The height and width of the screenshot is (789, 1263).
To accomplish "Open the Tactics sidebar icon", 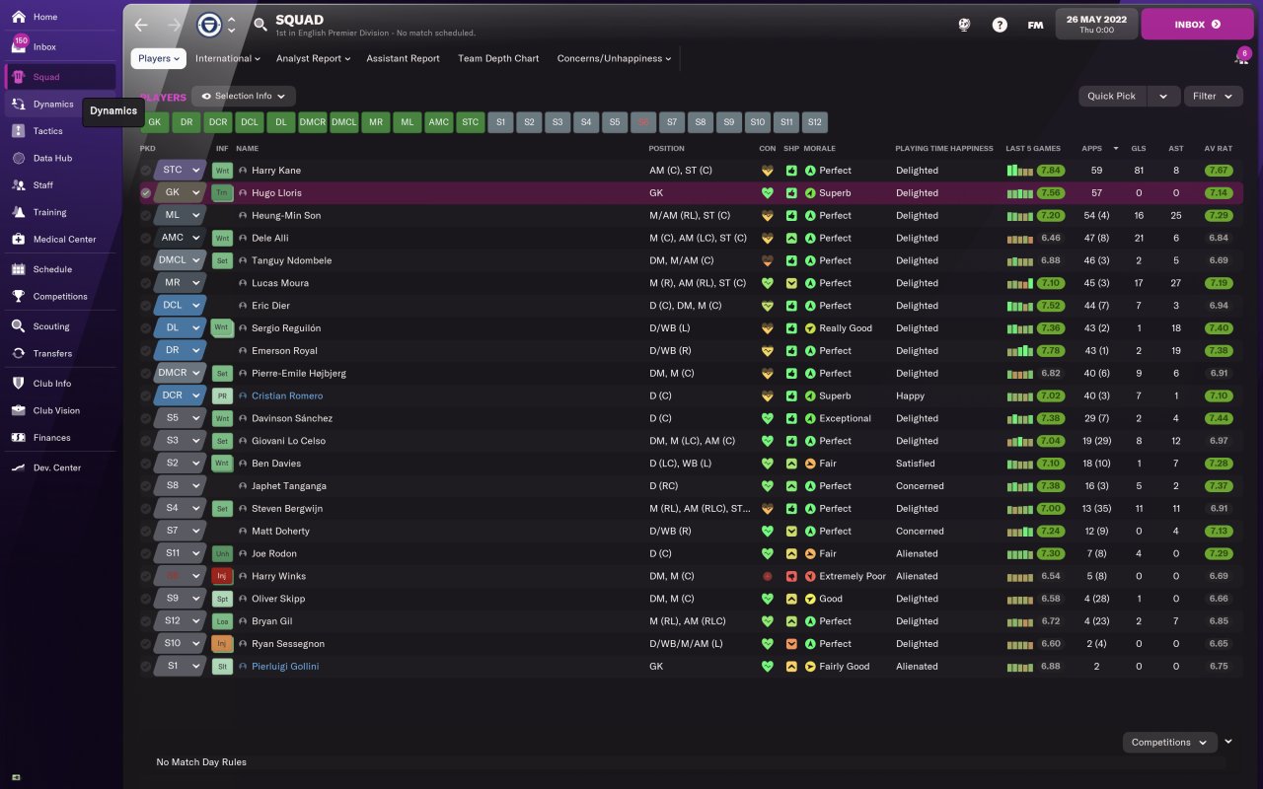I will 18,131.
